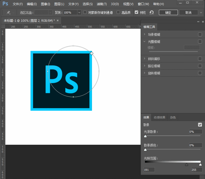Image resolution: width=205 pixels, height=179 pixels.
Task: Enable the 光圈模糊 checkbox
Action: pos(200,41)
